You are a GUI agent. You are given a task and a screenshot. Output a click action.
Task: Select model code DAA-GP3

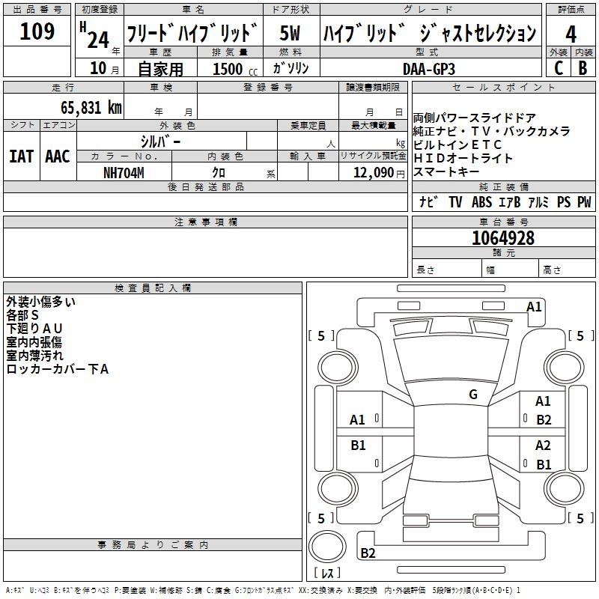coord(429,69)
